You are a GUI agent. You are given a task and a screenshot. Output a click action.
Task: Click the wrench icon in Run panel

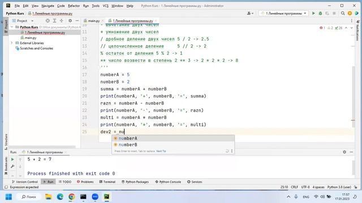pyautogui.click(x=12, y=166)
